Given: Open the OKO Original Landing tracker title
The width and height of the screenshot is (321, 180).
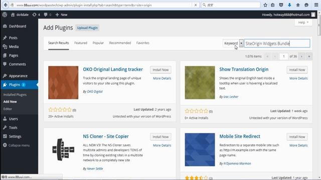Looking at the screenshot, I should 113,69.
